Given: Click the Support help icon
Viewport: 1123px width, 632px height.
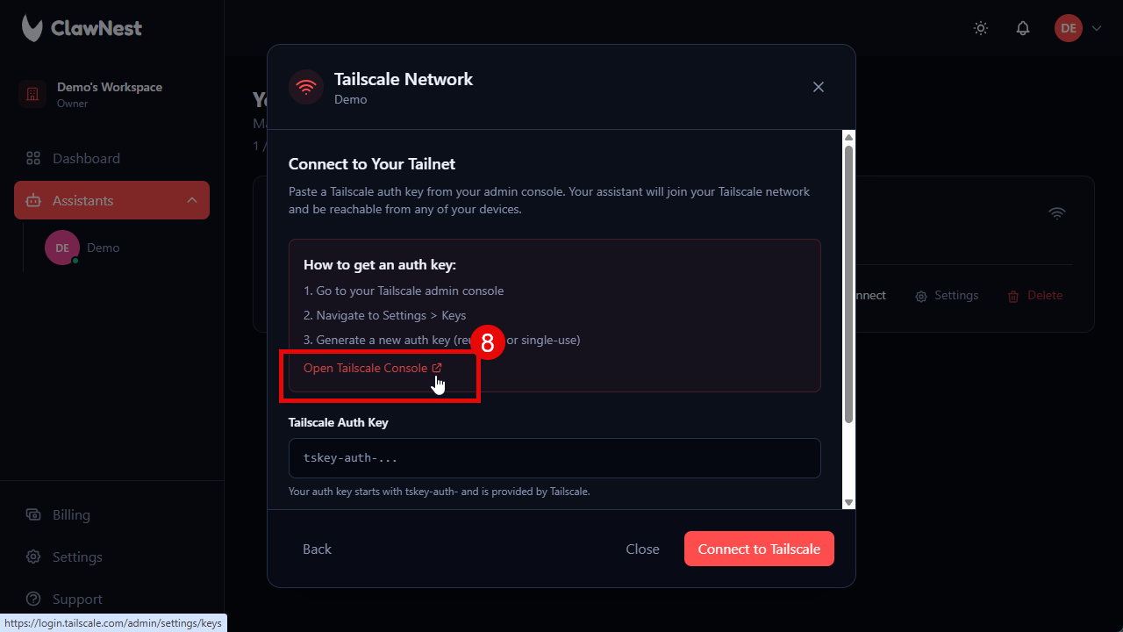Looking at the screenshot, I should pyautogui.click(x=33, y=599).
